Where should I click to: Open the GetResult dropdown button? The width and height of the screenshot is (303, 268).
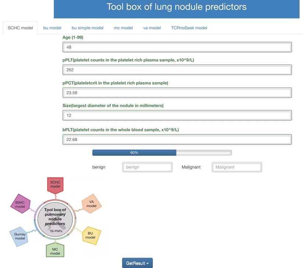coord(137,263)
